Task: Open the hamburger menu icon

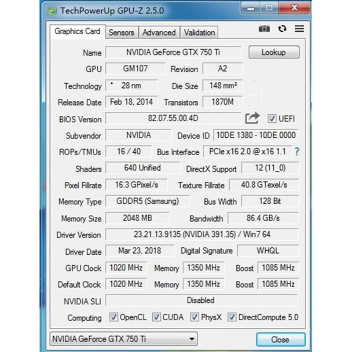Action: pyautogui.click(x=299, y=29)
